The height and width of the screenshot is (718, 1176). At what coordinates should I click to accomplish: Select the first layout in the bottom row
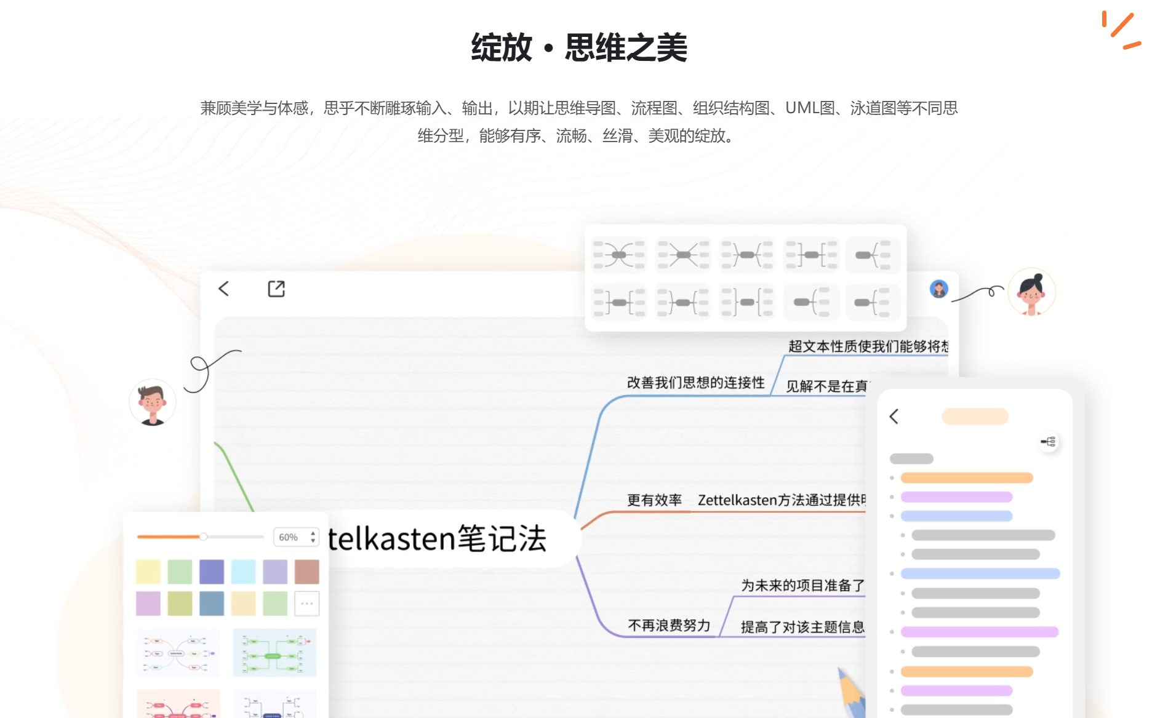click(x=619, y=302)
